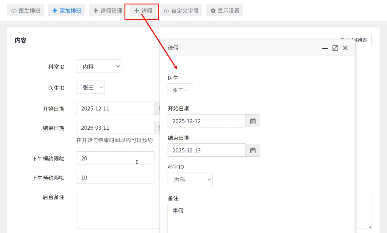387x233 pixels.
Task: Expand the 科室ID dropdown in schedule form
Action: pyautogui.click(x=99, y=66)
